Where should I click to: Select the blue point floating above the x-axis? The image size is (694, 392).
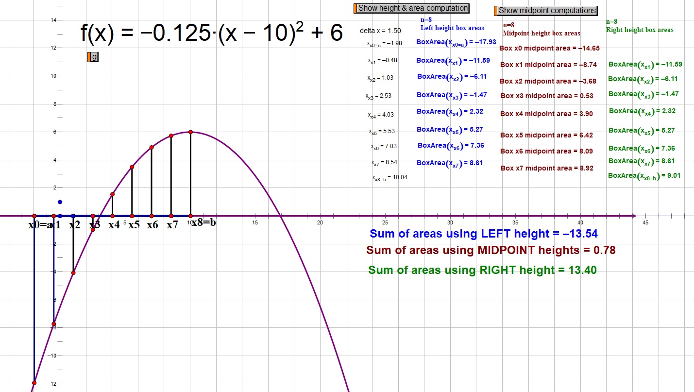click(x=60, y=202)
